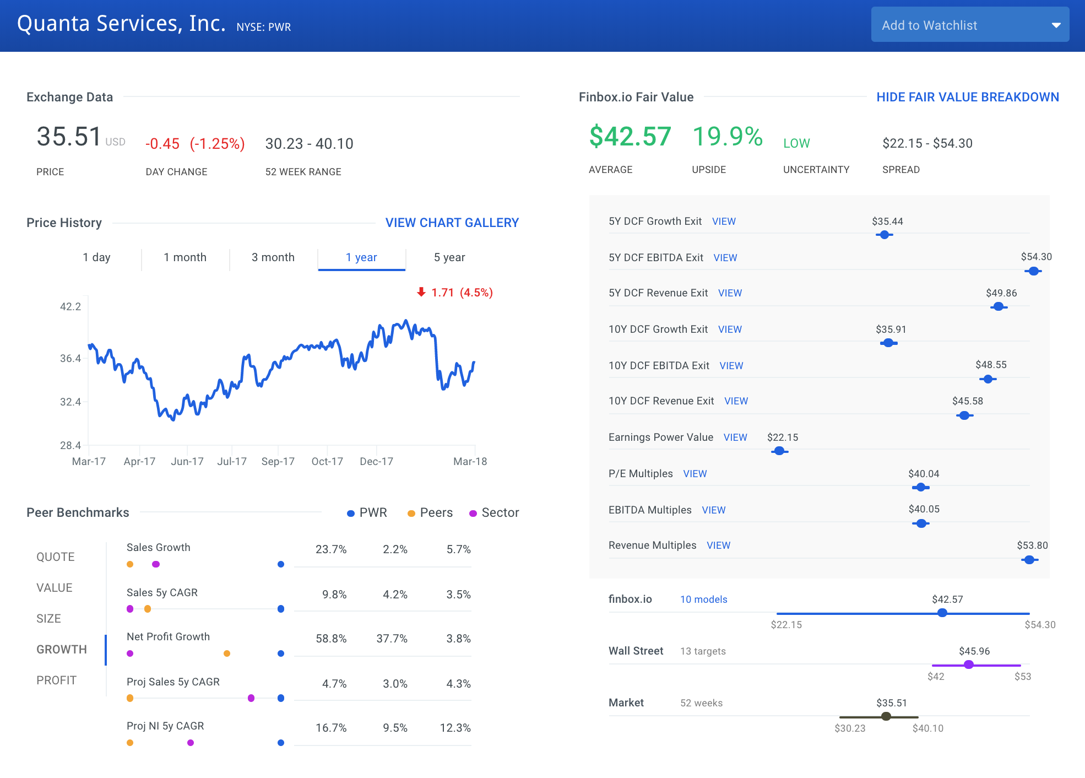
Task: Click the Net Profit Growth peers orange dot
Action: [227, 653]
